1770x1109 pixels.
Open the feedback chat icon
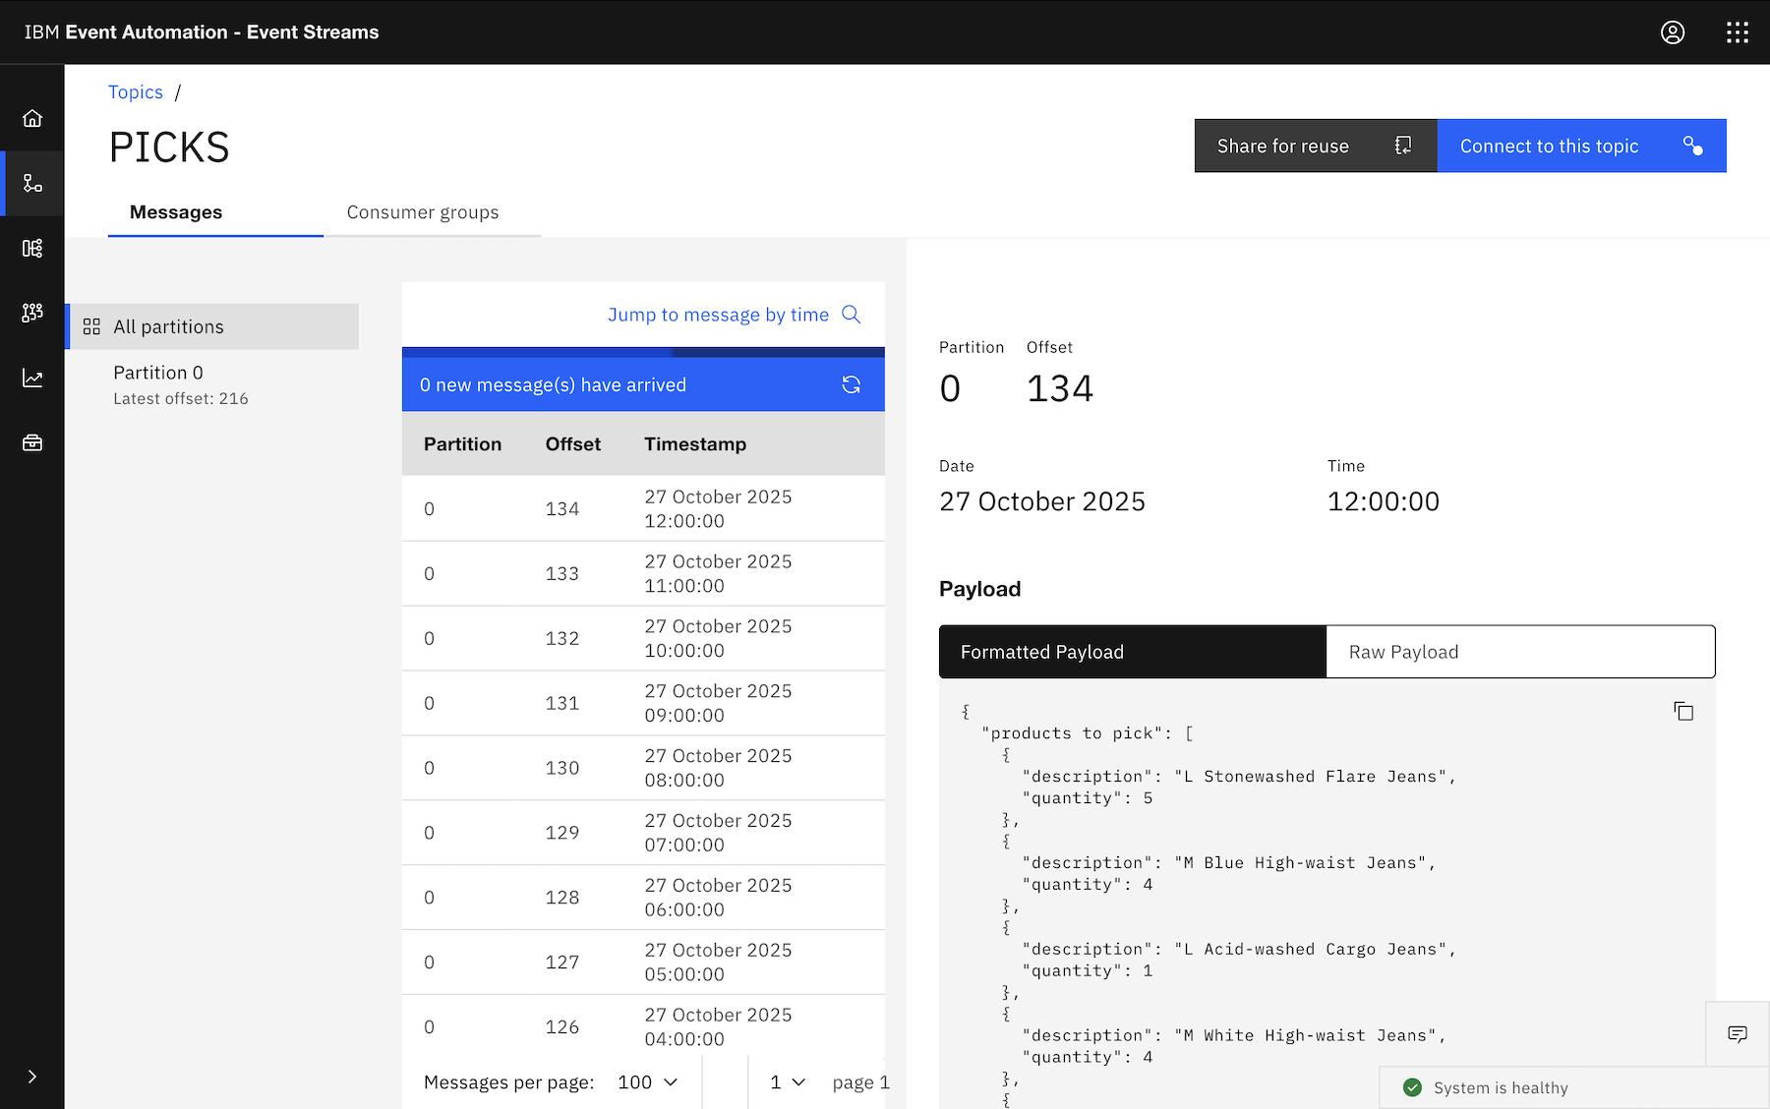click(x=1737, y=1033)
